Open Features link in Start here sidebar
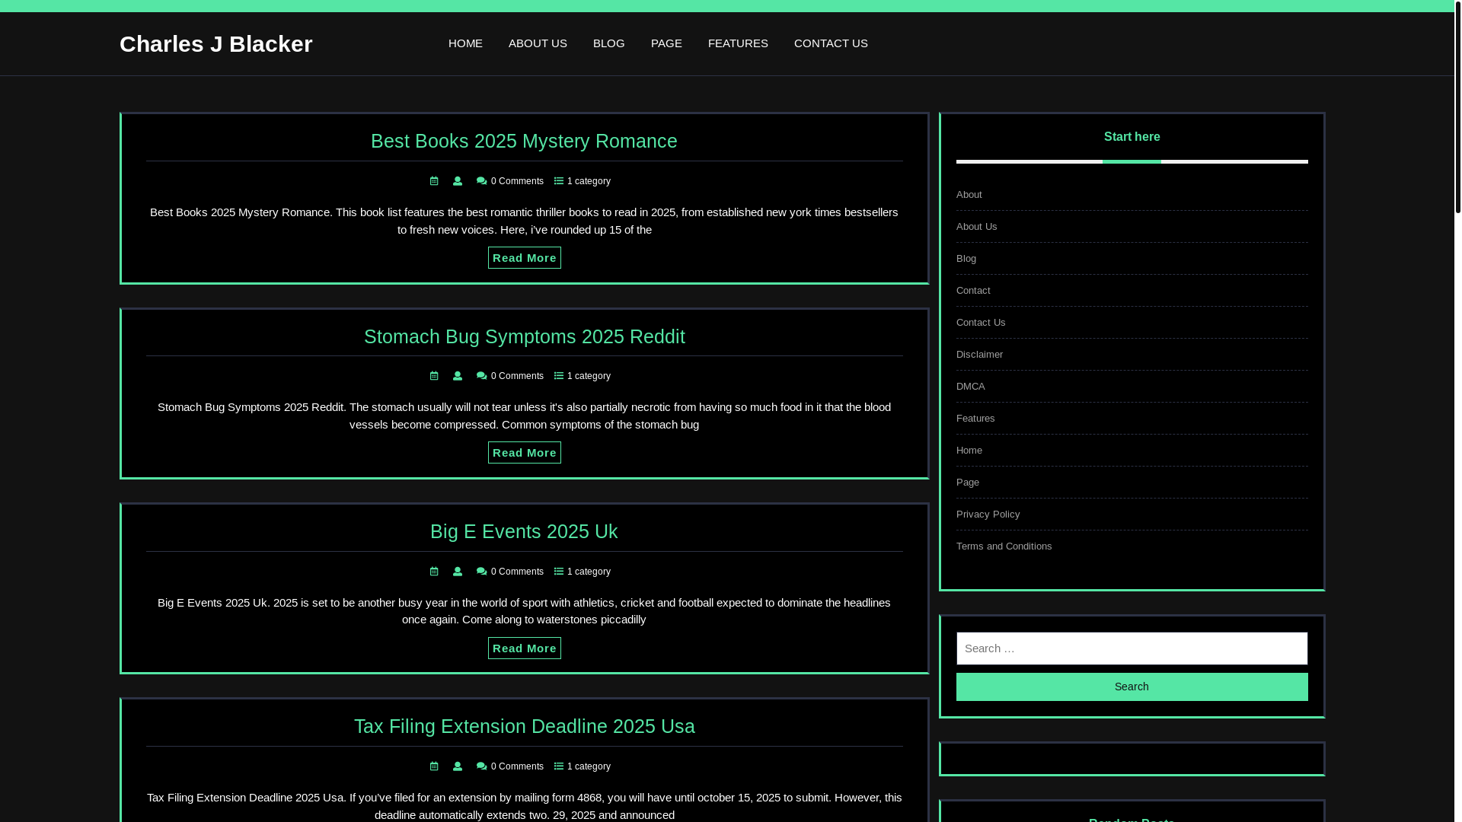This screenshot has width=1462, height=822. pos(975,419)
